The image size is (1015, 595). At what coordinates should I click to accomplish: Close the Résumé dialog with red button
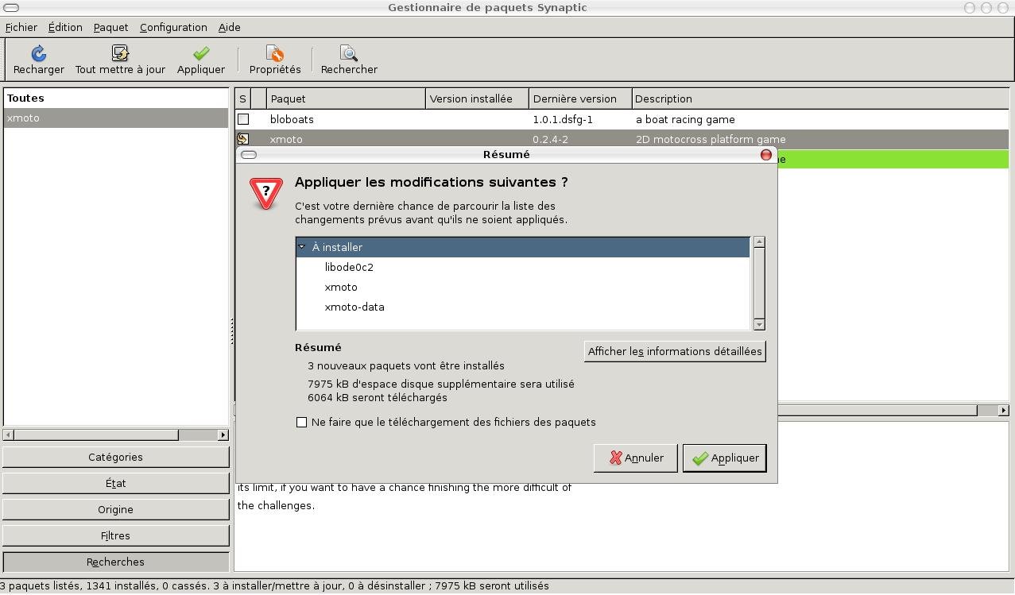click(x=766, y=155)
